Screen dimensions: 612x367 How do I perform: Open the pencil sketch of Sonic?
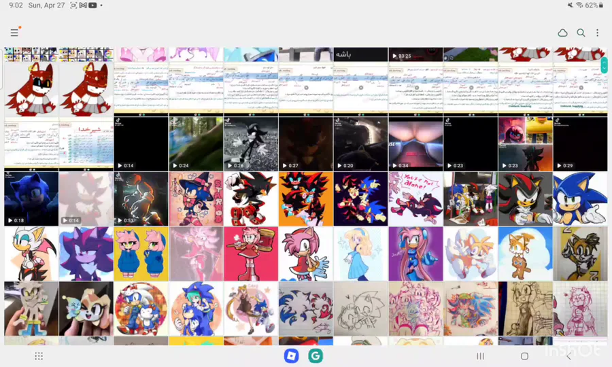pos(360,309)
